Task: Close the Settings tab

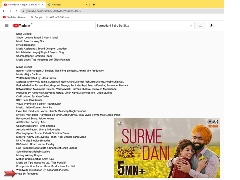Action: [x=87, y=4]
